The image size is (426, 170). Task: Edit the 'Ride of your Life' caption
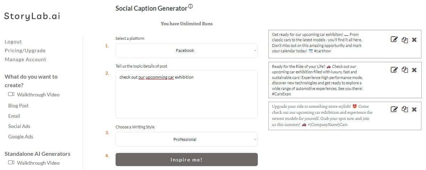(394, 70)
